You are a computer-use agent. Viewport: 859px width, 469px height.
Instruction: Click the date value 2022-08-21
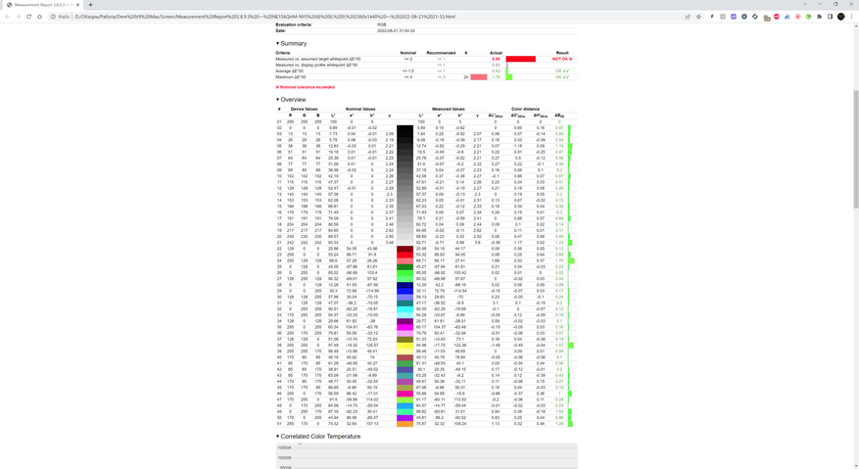[396, 30]
